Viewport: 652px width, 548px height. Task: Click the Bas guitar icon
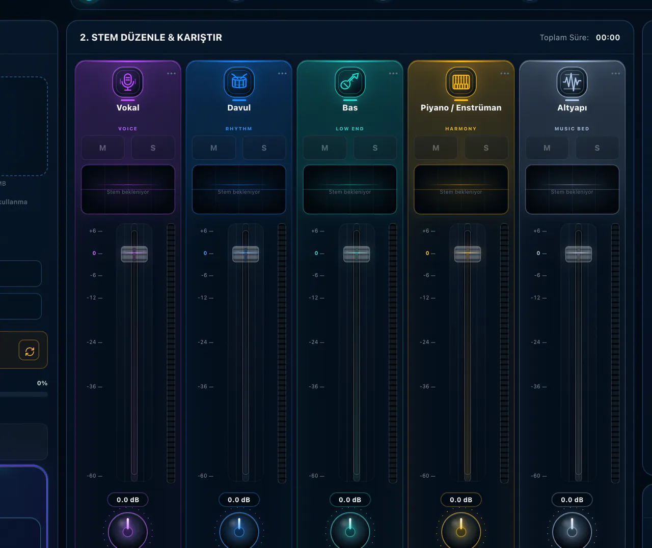pos(350,82)
